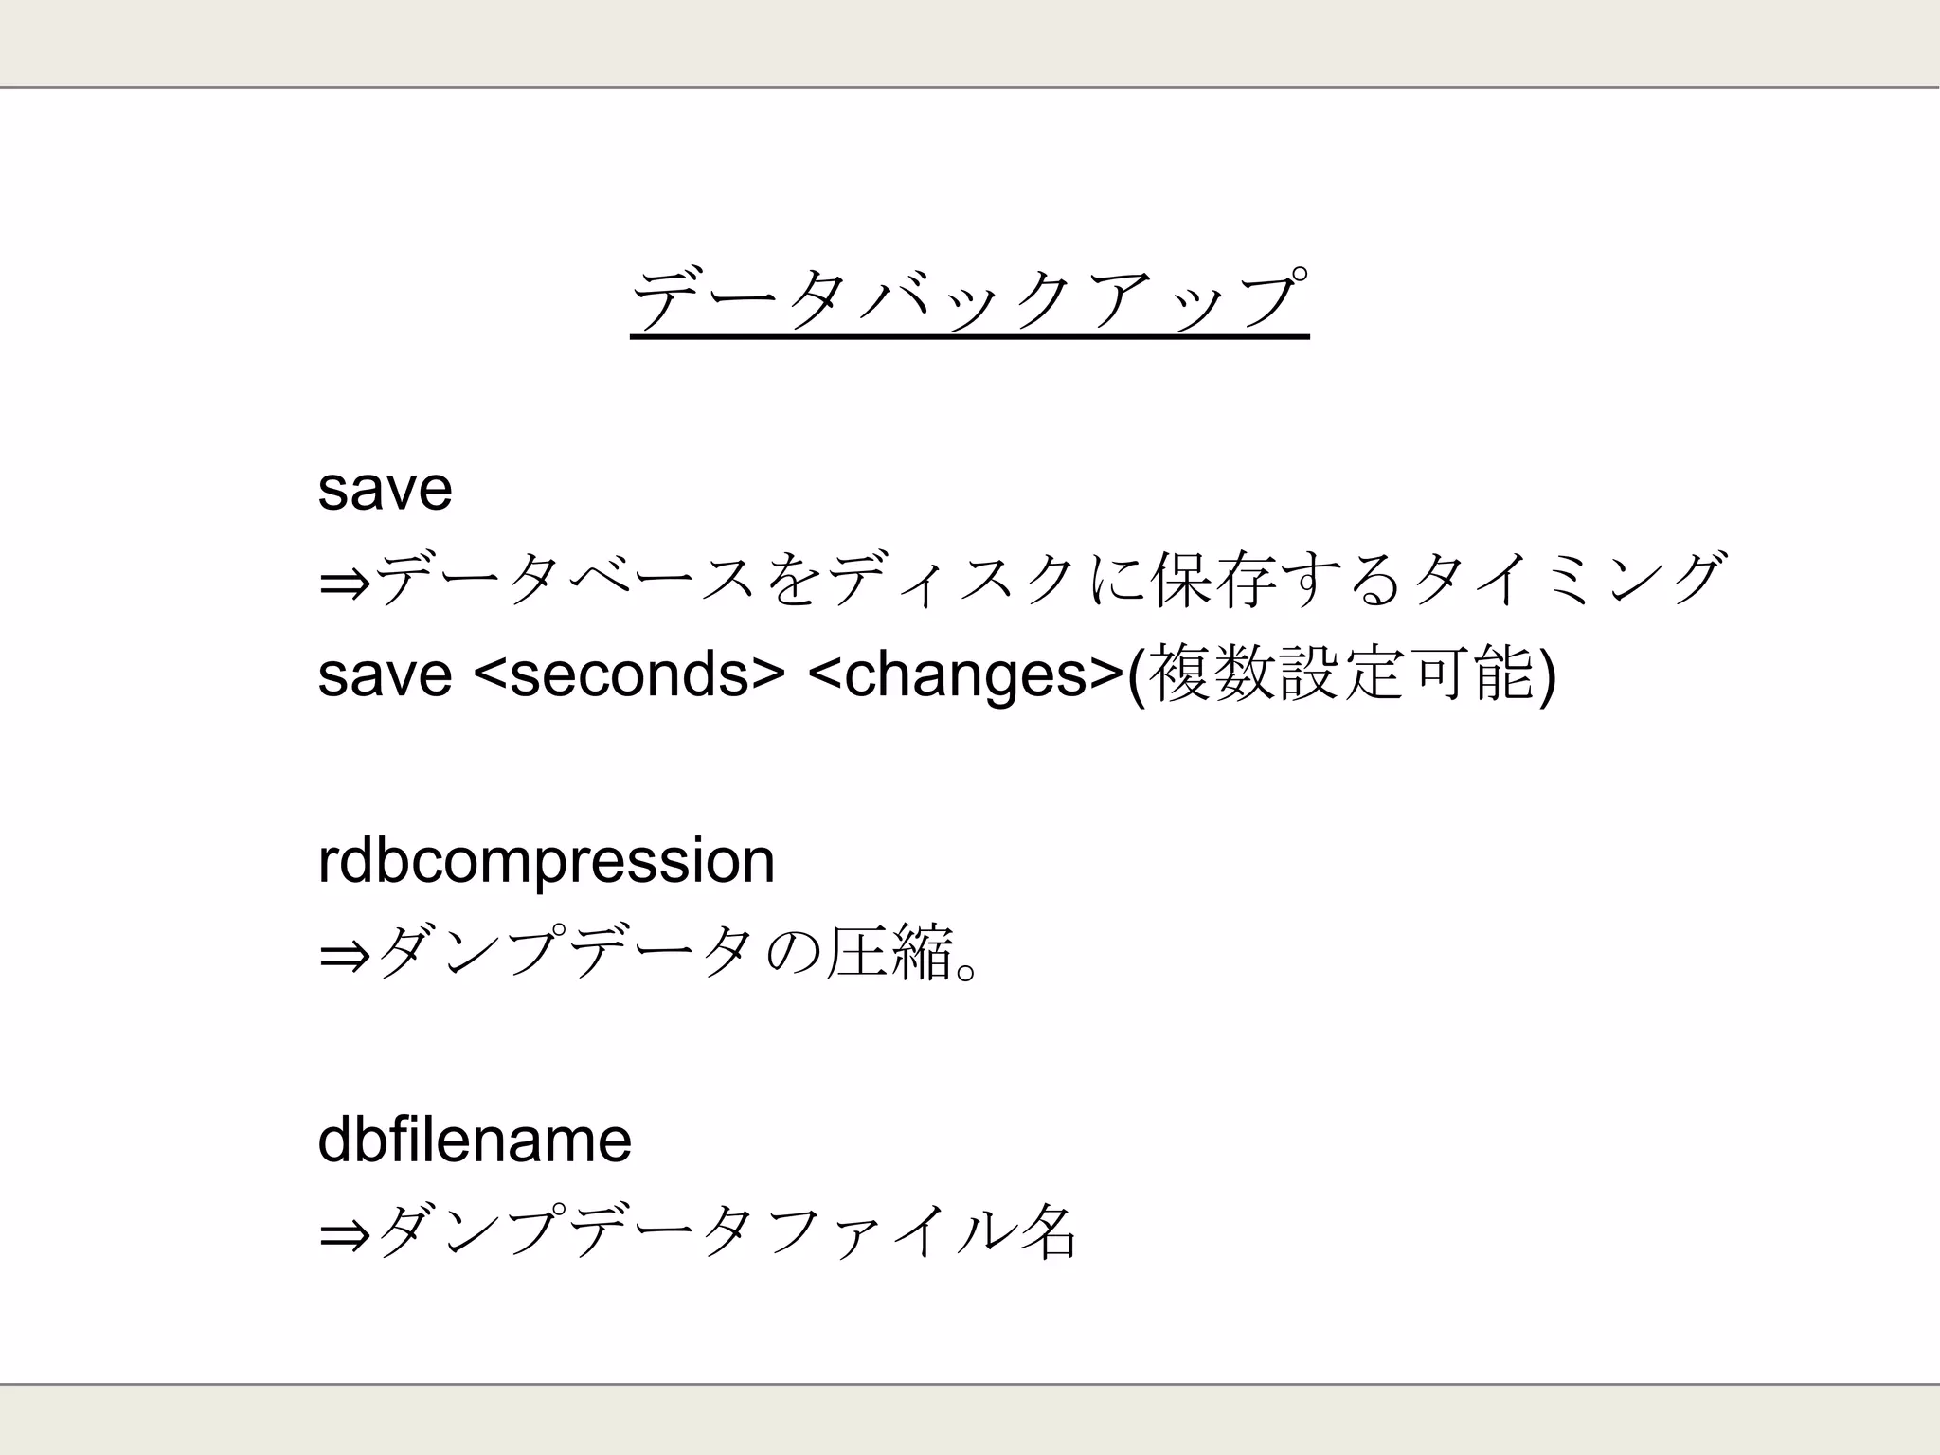The image size is (1940, 1455).
Task: Click the arrow before データベースをディスクに
Action: click(x=345, y=583)
